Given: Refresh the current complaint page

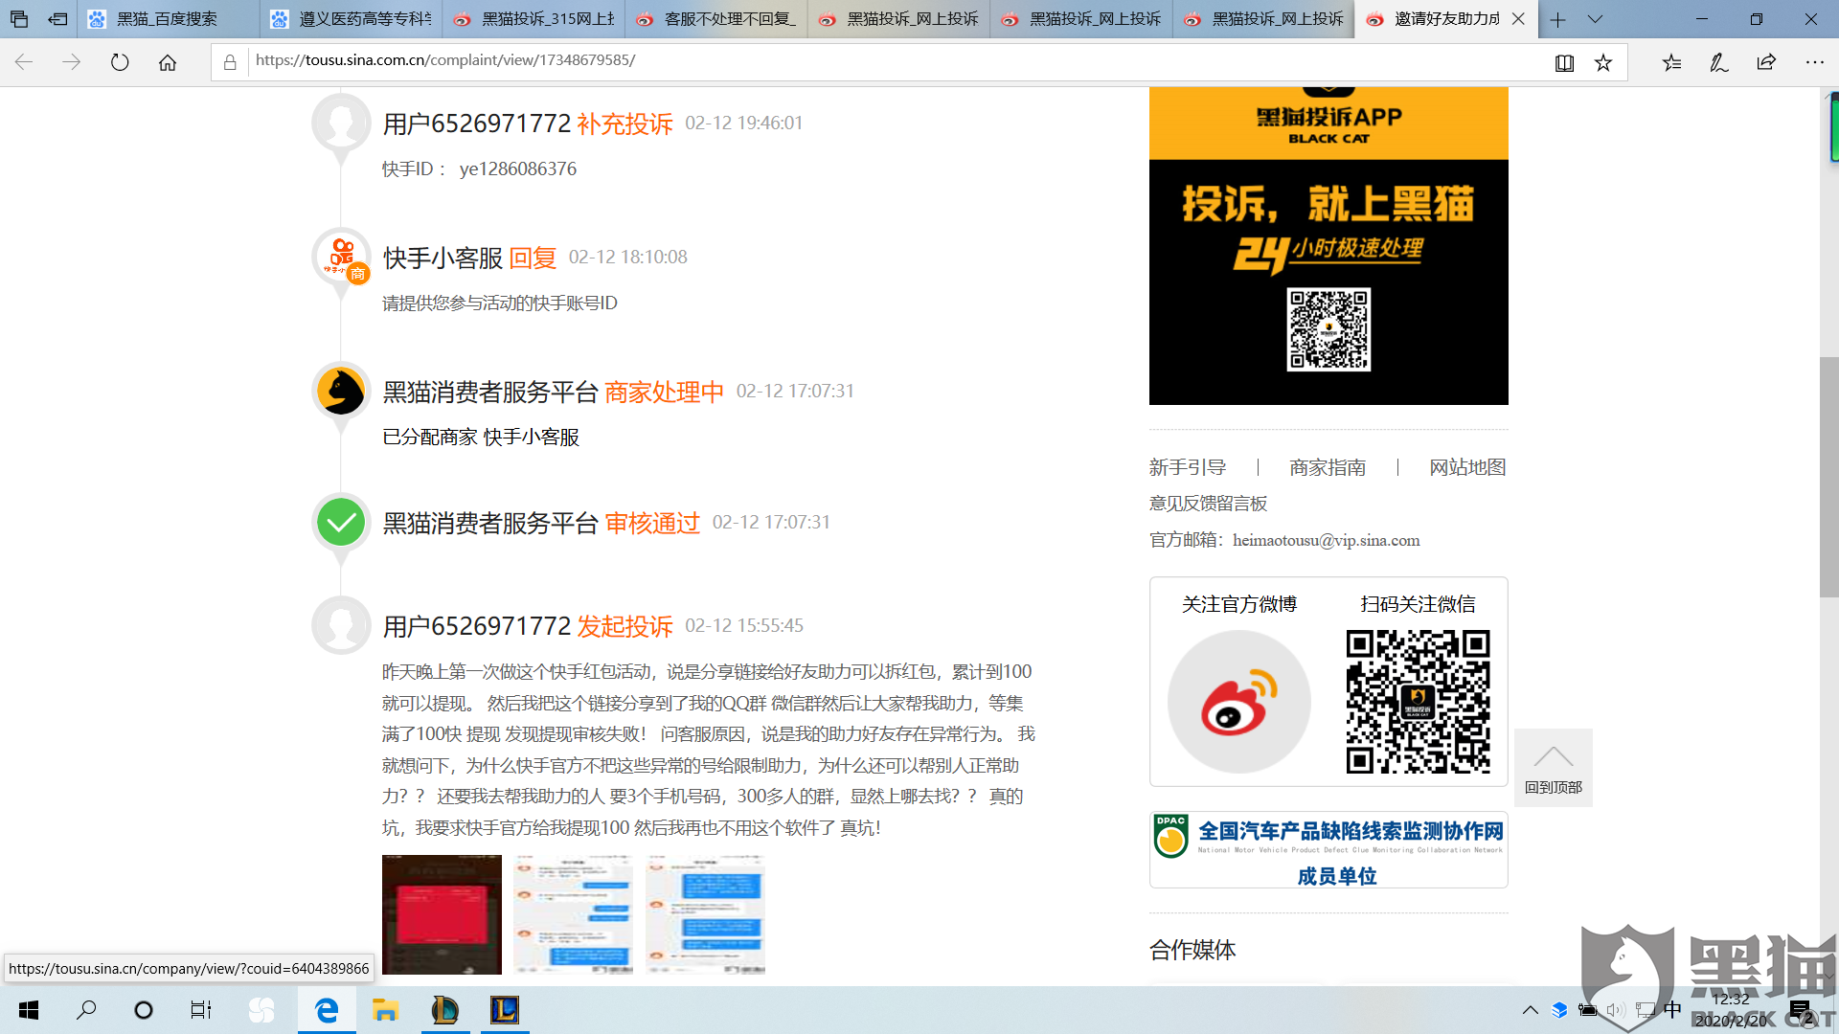Looking at the screenshot, I should tap(119, 61).
